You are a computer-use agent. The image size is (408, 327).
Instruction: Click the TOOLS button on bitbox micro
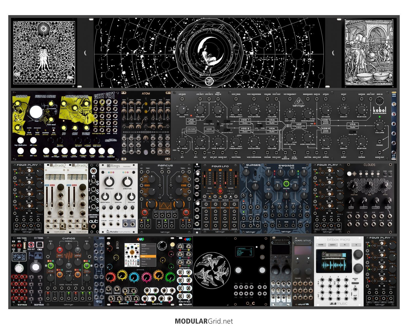[333, 245]
